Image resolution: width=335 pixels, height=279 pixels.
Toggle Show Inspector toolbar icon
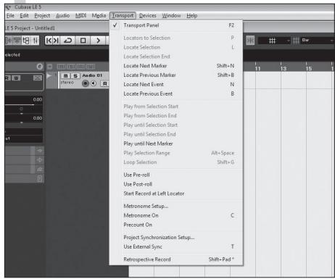[9, 41]
